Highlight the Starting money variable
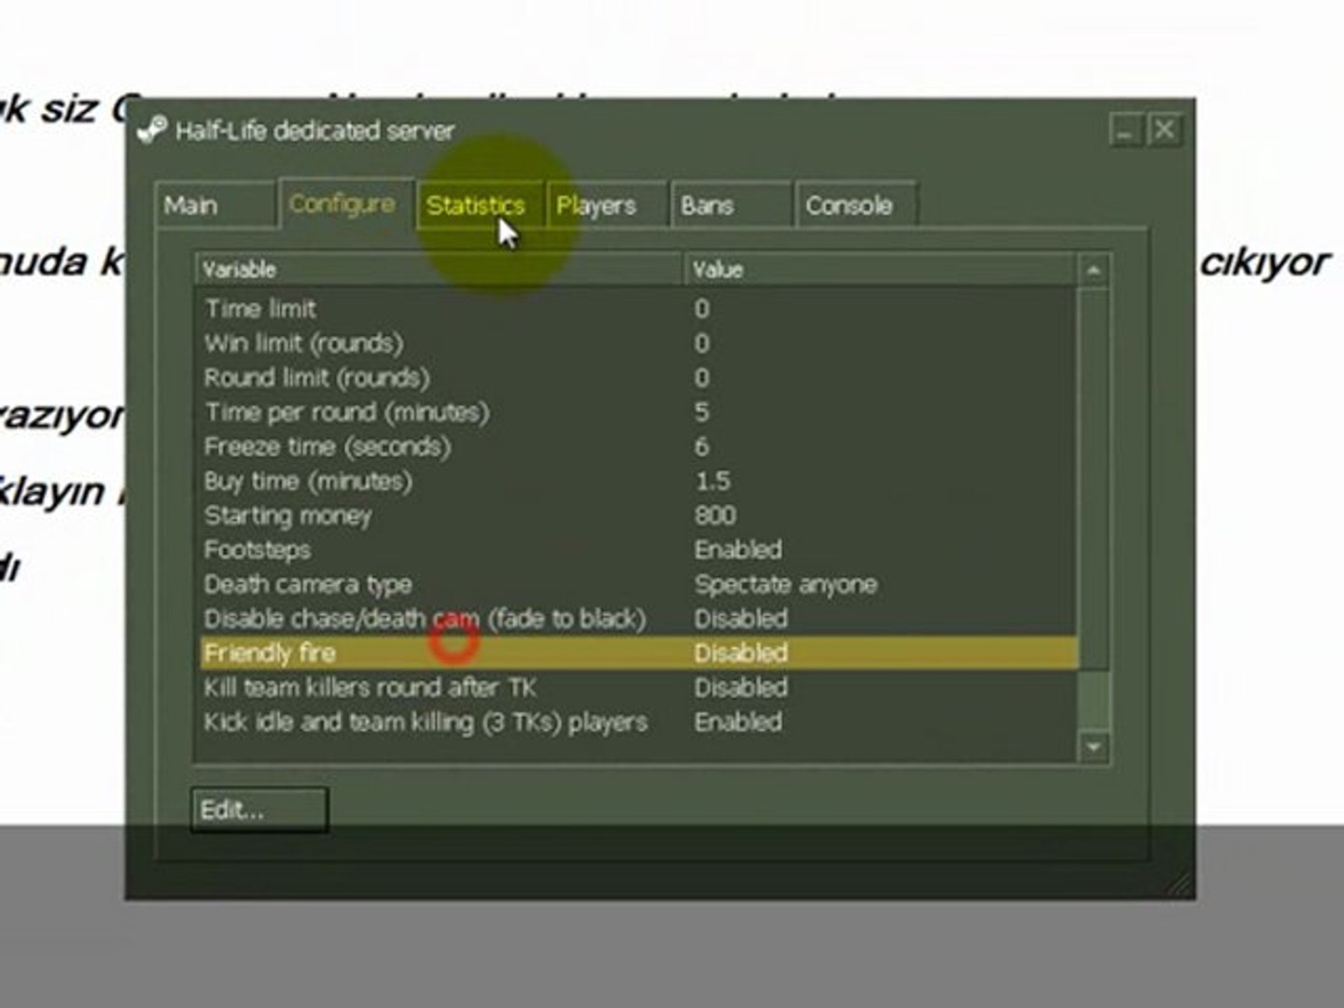This screenshot has width=1344, height=1008. tap(638, 516)
